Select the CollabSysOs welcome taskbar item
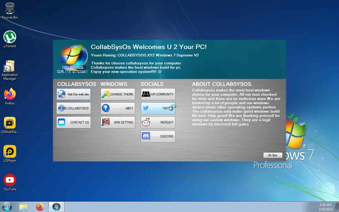 56,207
